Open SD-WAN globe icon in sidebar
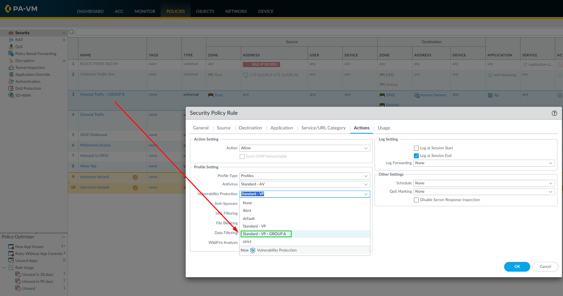 [x=11, y=95]
